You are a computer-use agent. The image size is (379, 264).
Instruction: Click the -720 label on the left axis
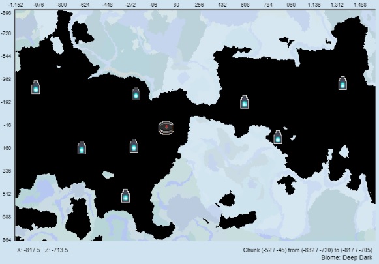point(7,33)
